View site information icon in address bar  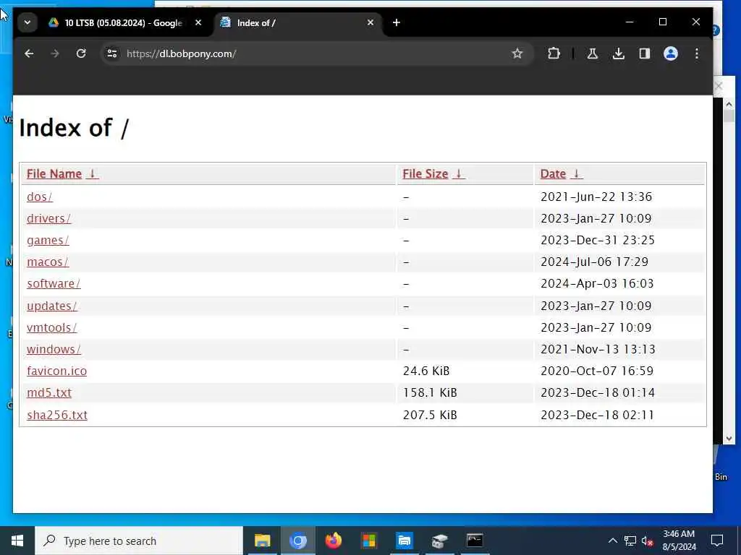pyautogui.click(x=112, y=53)
